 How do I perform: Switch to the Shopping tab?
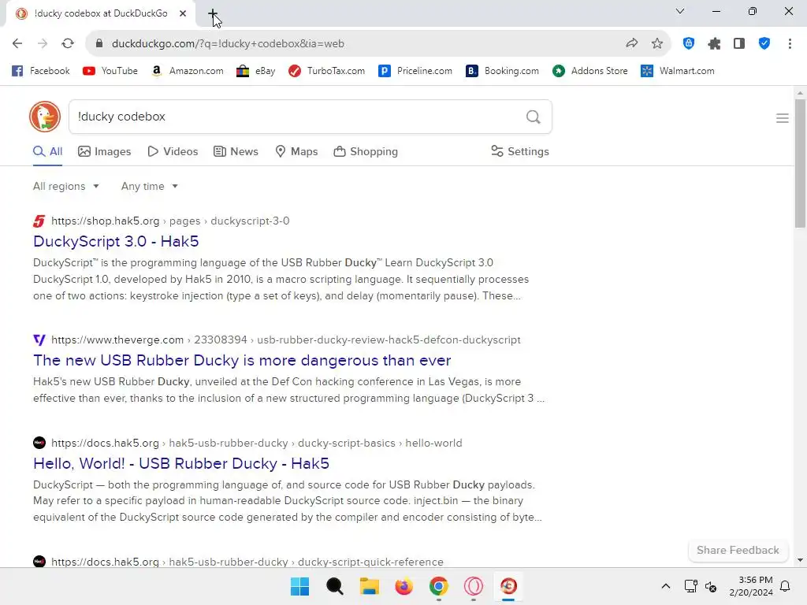pos(366,152)
